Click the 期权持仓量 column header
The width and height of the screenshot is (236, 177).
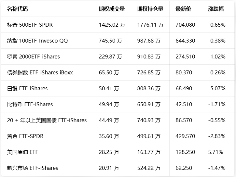point(150,9)
